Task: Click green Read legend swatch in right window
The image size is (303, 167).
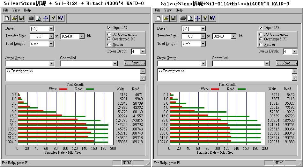Action: [241, 89]
